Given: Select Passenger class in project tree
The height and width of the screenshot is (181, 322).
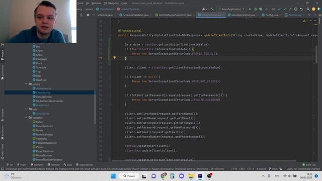Looking at the screenshot, I should click(40, 59).
